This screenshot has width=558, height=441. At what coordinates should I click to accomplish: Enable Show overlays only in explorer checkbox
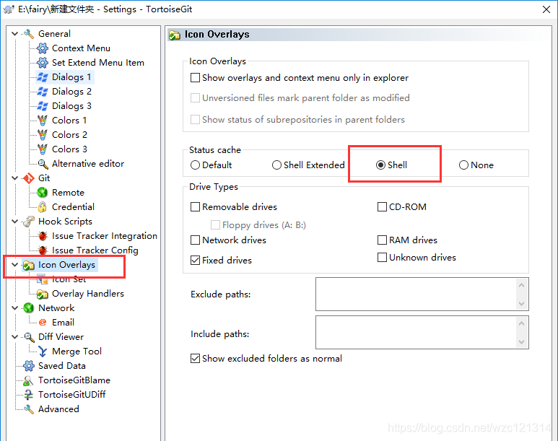[195, 78]
